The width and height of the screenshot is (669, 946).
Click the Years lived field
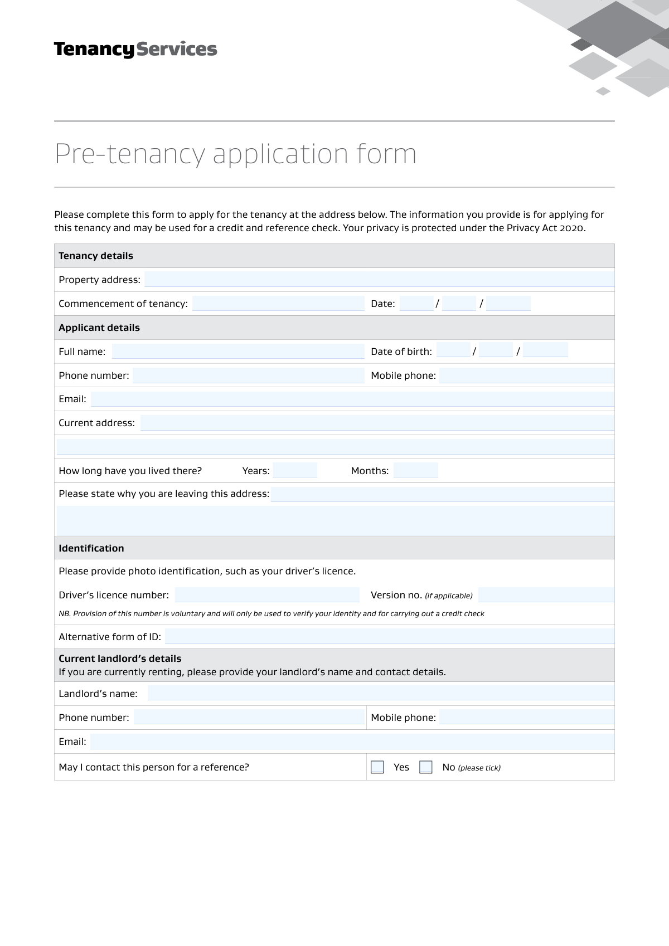pyautogui.click(x=295, y=470)
